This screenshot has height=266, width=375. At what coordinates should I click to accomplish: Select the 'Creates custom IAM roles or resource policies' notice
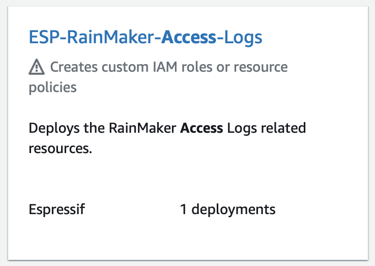click(158, 77)
